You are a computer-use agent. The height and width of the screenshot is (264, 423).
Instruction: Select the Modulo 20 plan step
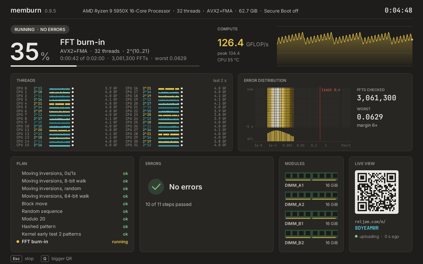pyautogui.click(x=72, y=219)
